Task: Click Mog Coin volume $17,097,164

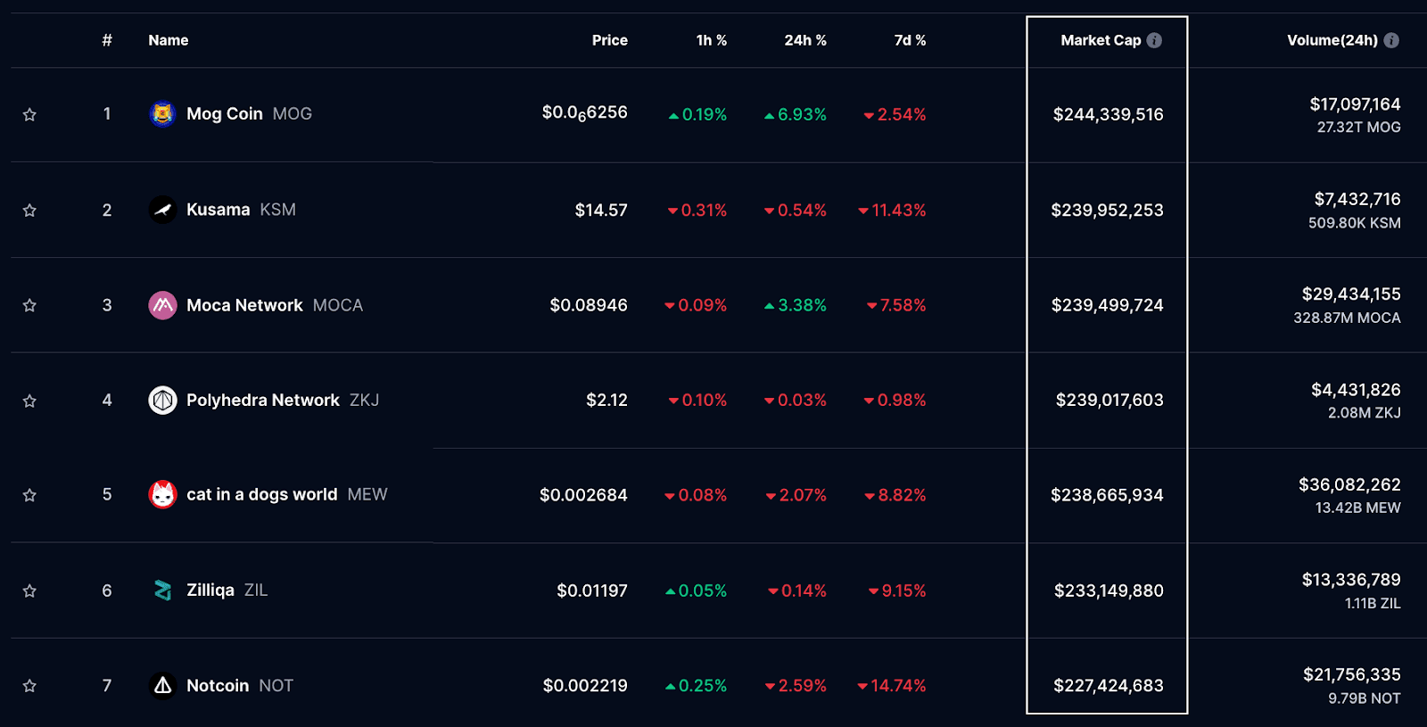Action: pyautogui.click(x=1355, y=104)
